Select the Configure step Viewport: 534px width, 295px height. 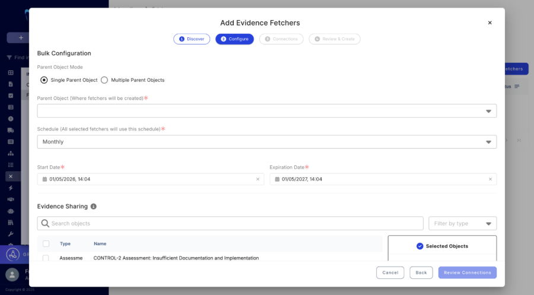point(234,39)
